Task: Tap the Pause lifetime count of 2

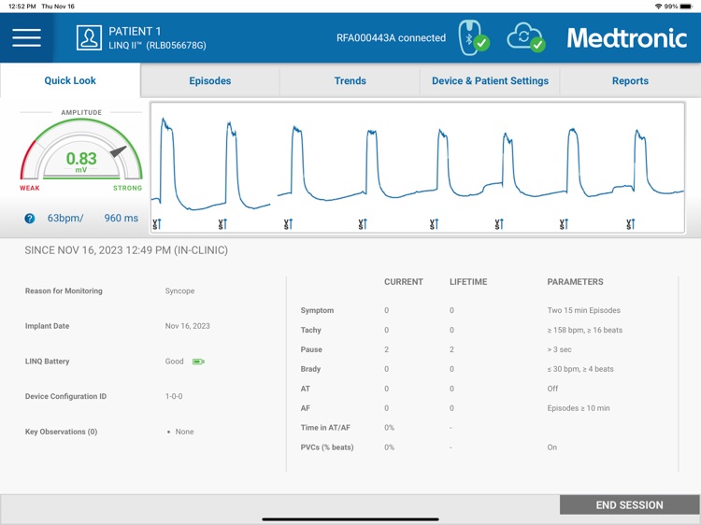Action: 451,349
